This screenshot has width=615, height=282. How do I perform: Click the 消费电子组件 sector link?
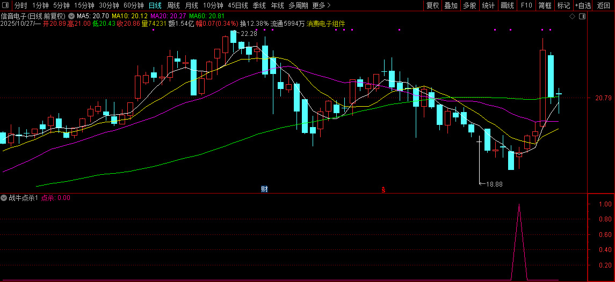pos(326,24)
